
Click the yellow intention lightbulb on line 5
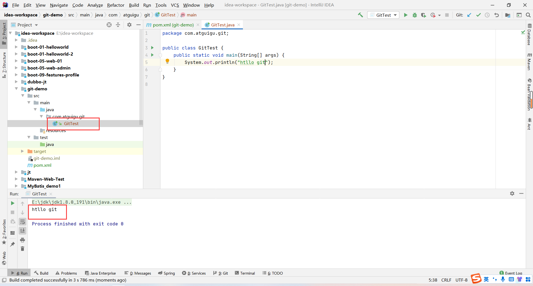[167, 61]
